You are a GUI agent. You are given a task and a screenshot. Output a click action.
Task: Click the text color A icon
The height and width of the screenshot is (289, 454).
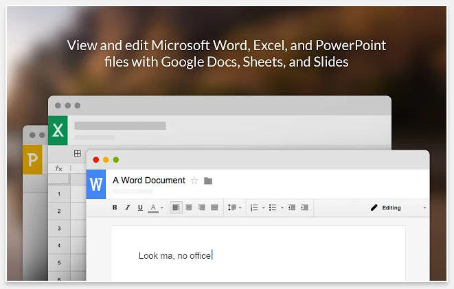(x=153, y=208)
